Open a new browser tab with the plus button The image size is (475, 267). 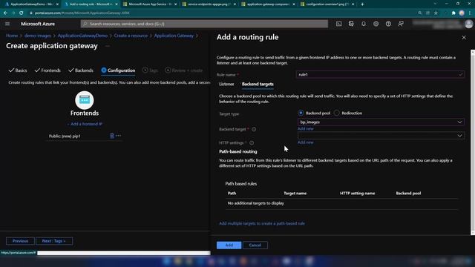[362, 4]
